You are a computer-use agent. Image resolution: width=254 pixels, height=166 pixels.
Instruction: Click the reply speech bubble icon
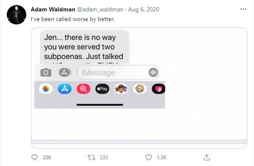tap(34, 157)
